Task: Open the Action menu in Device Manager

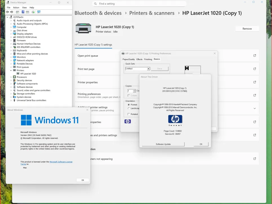Action: coord(16,8)
